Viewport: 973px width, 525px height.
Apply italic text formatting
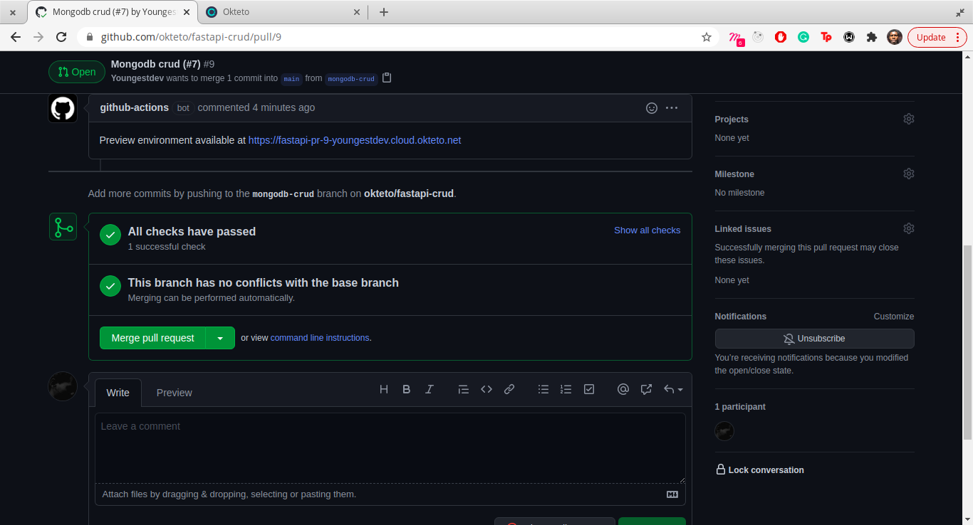point(430,389)
